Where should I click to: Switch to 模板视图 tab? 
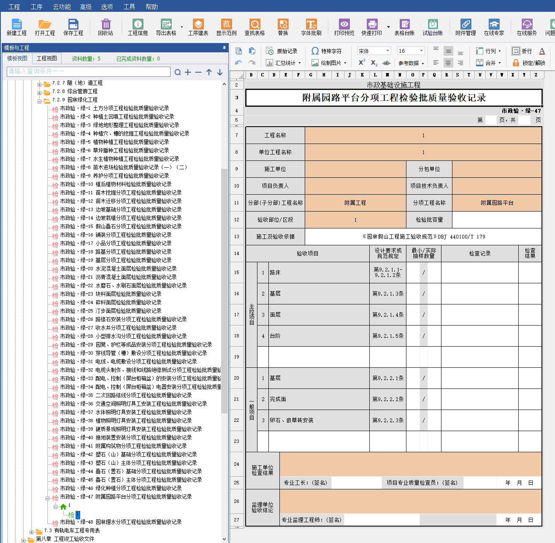point(17,58)
